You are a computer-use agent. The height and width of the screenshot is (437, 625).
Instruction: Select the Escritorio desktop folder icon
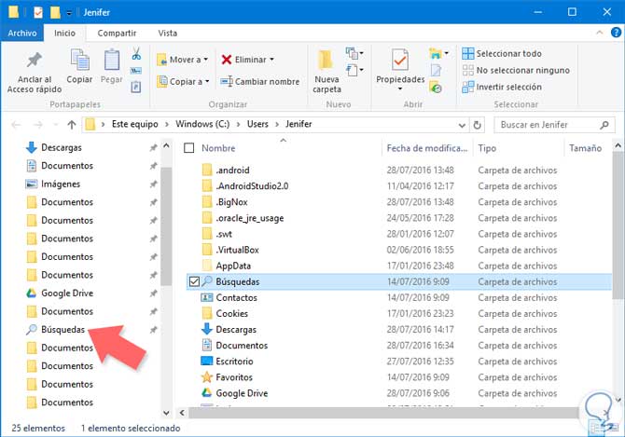click(x=206, y=361)
